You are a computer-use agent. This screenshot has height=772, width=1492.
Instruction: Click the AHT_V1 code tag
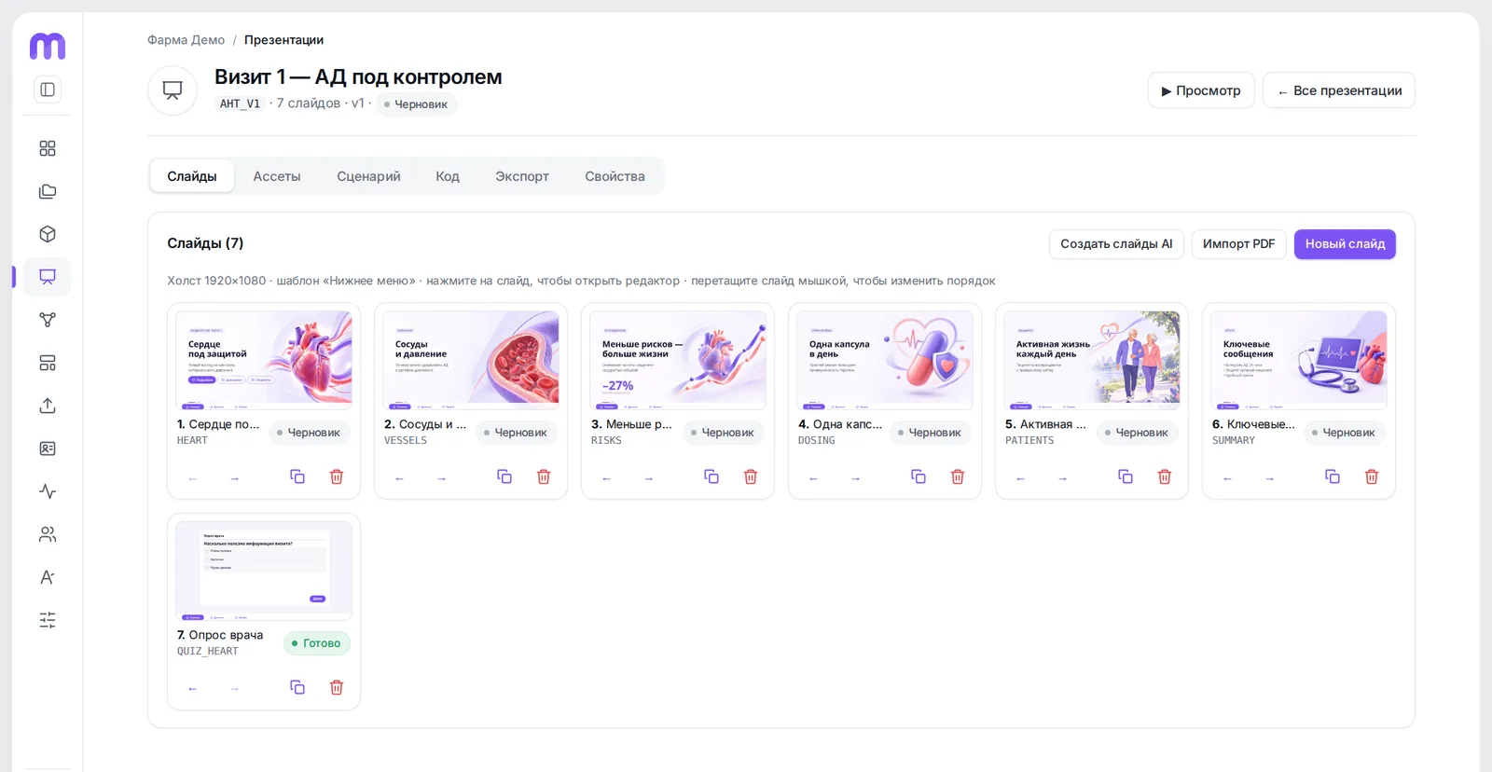coord(240,103)
